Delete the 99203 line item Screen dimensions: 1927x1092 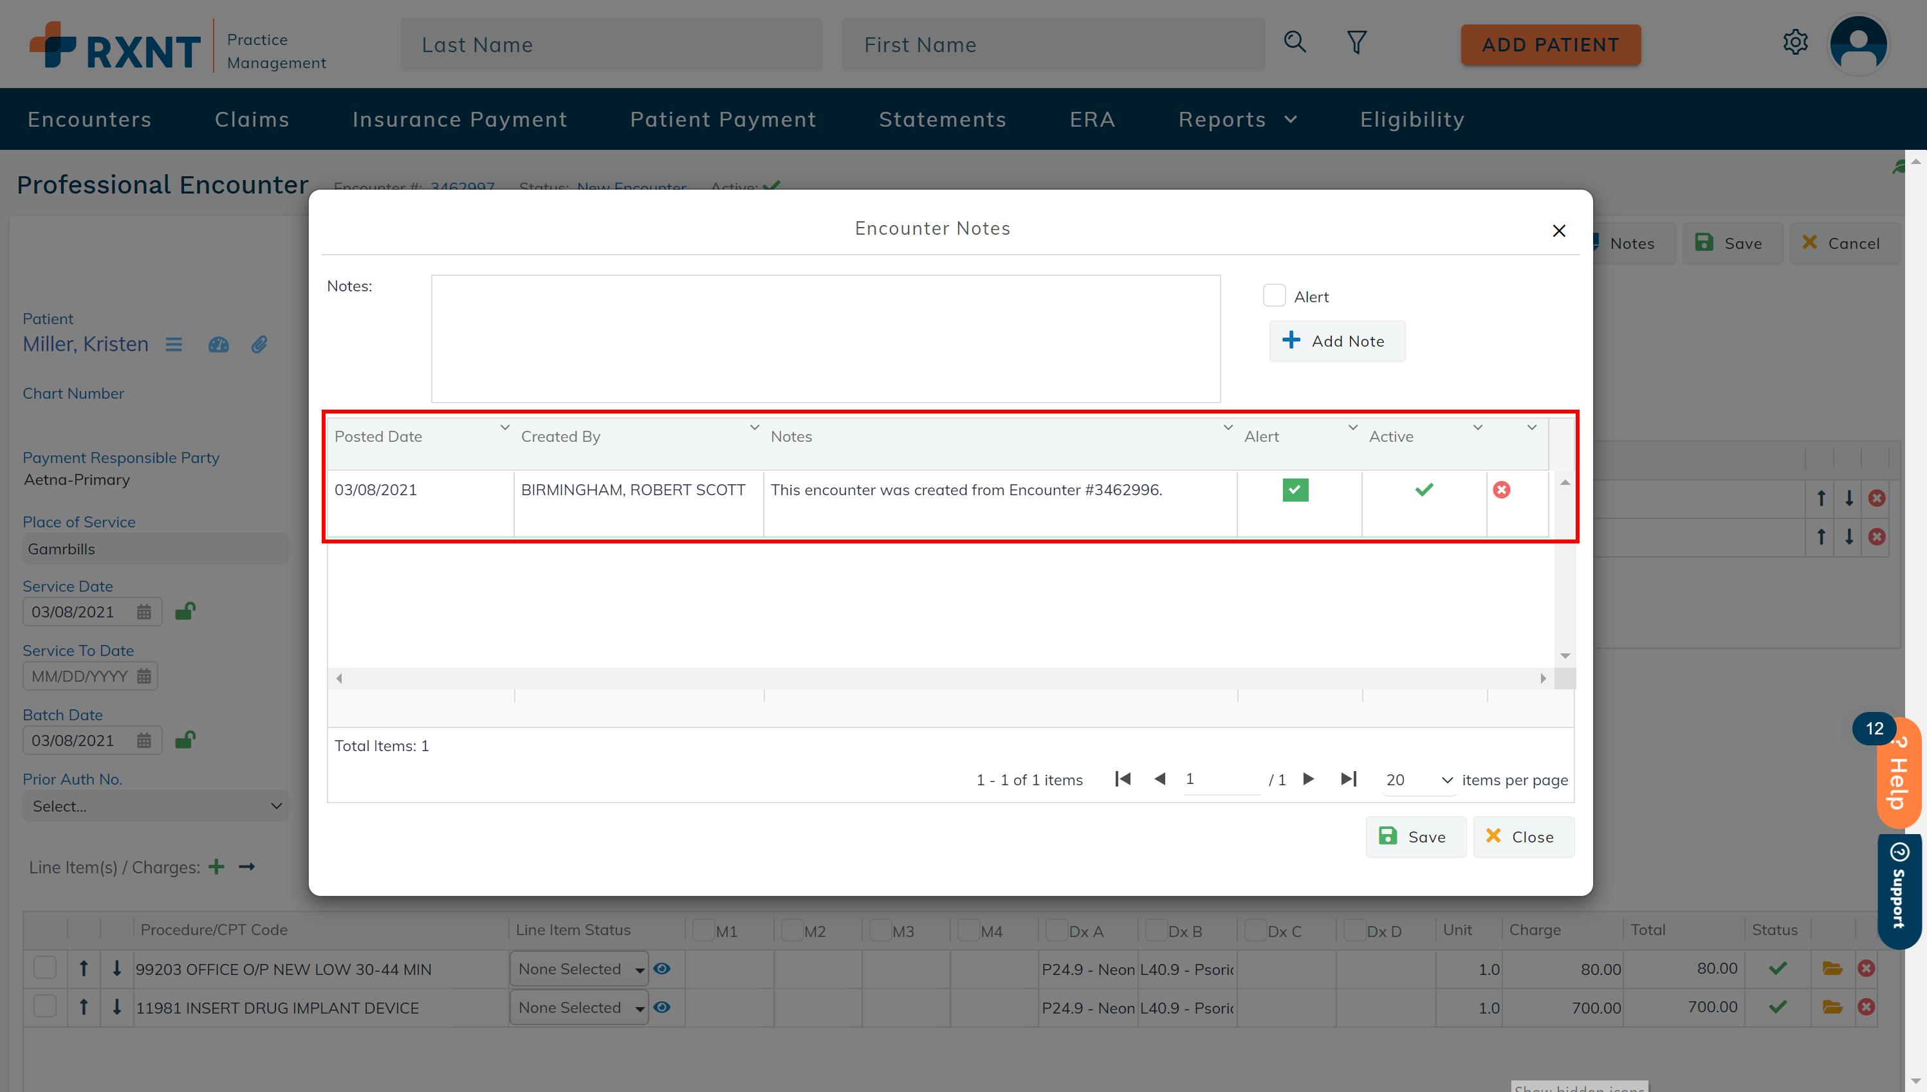tap(1867, 969)
